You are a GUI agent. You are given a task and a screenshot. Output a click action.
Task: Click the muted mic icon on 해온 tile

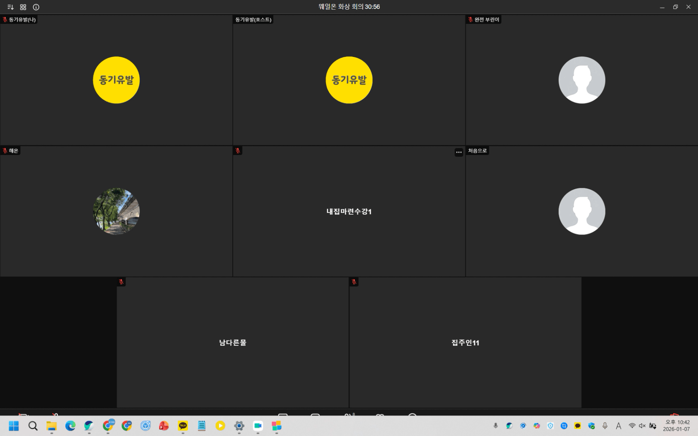pyautogui.click(x=5, y=150)
